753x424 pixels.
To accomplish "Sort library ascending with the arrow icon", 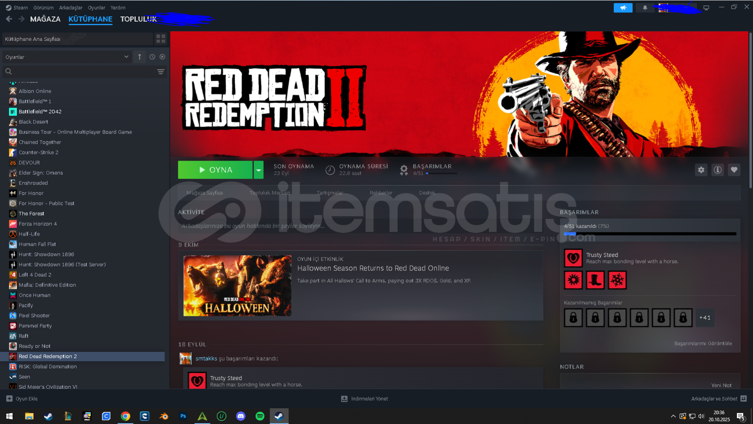I will pyautogui.click(x=139, y=57).
